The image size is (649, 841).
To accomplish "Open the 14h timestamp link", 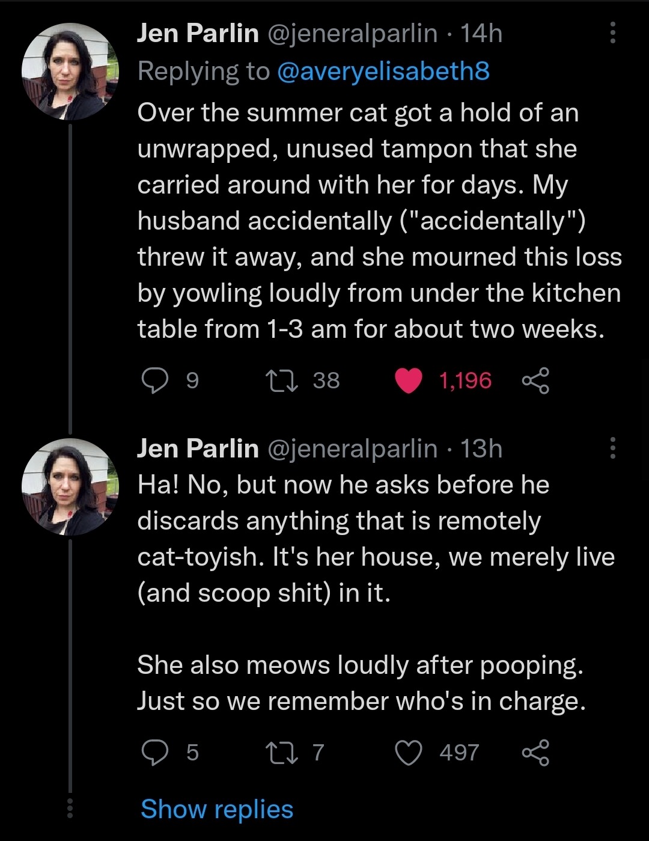I will tap(481, 34).
